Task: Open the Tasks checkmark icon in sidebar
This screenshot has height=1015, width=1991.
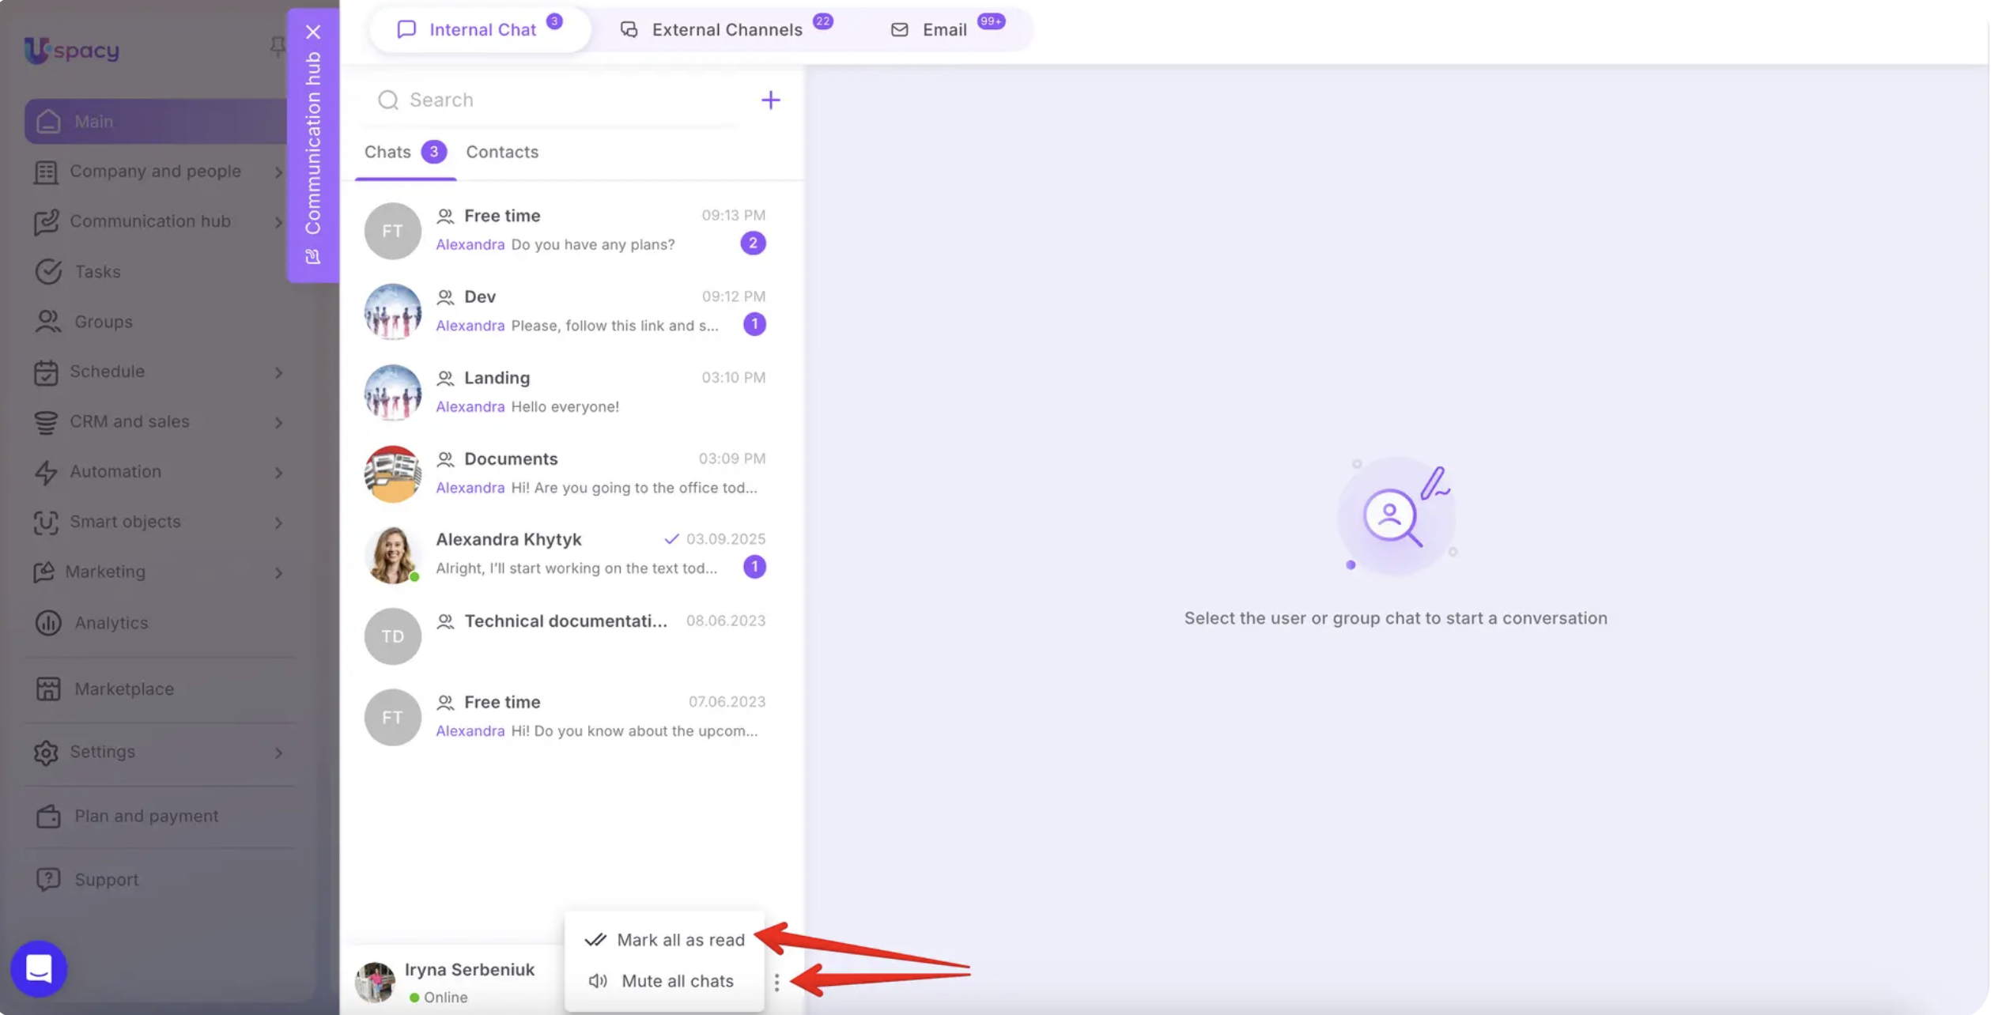Action: 48,271
